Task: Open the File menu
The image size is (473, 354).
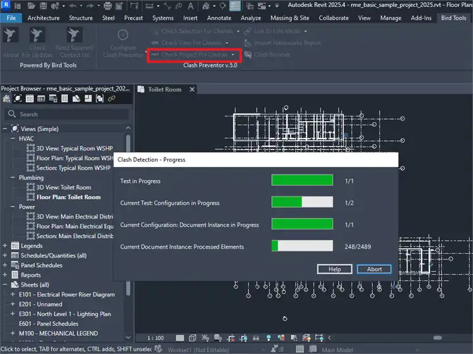Action: (11, 18)
